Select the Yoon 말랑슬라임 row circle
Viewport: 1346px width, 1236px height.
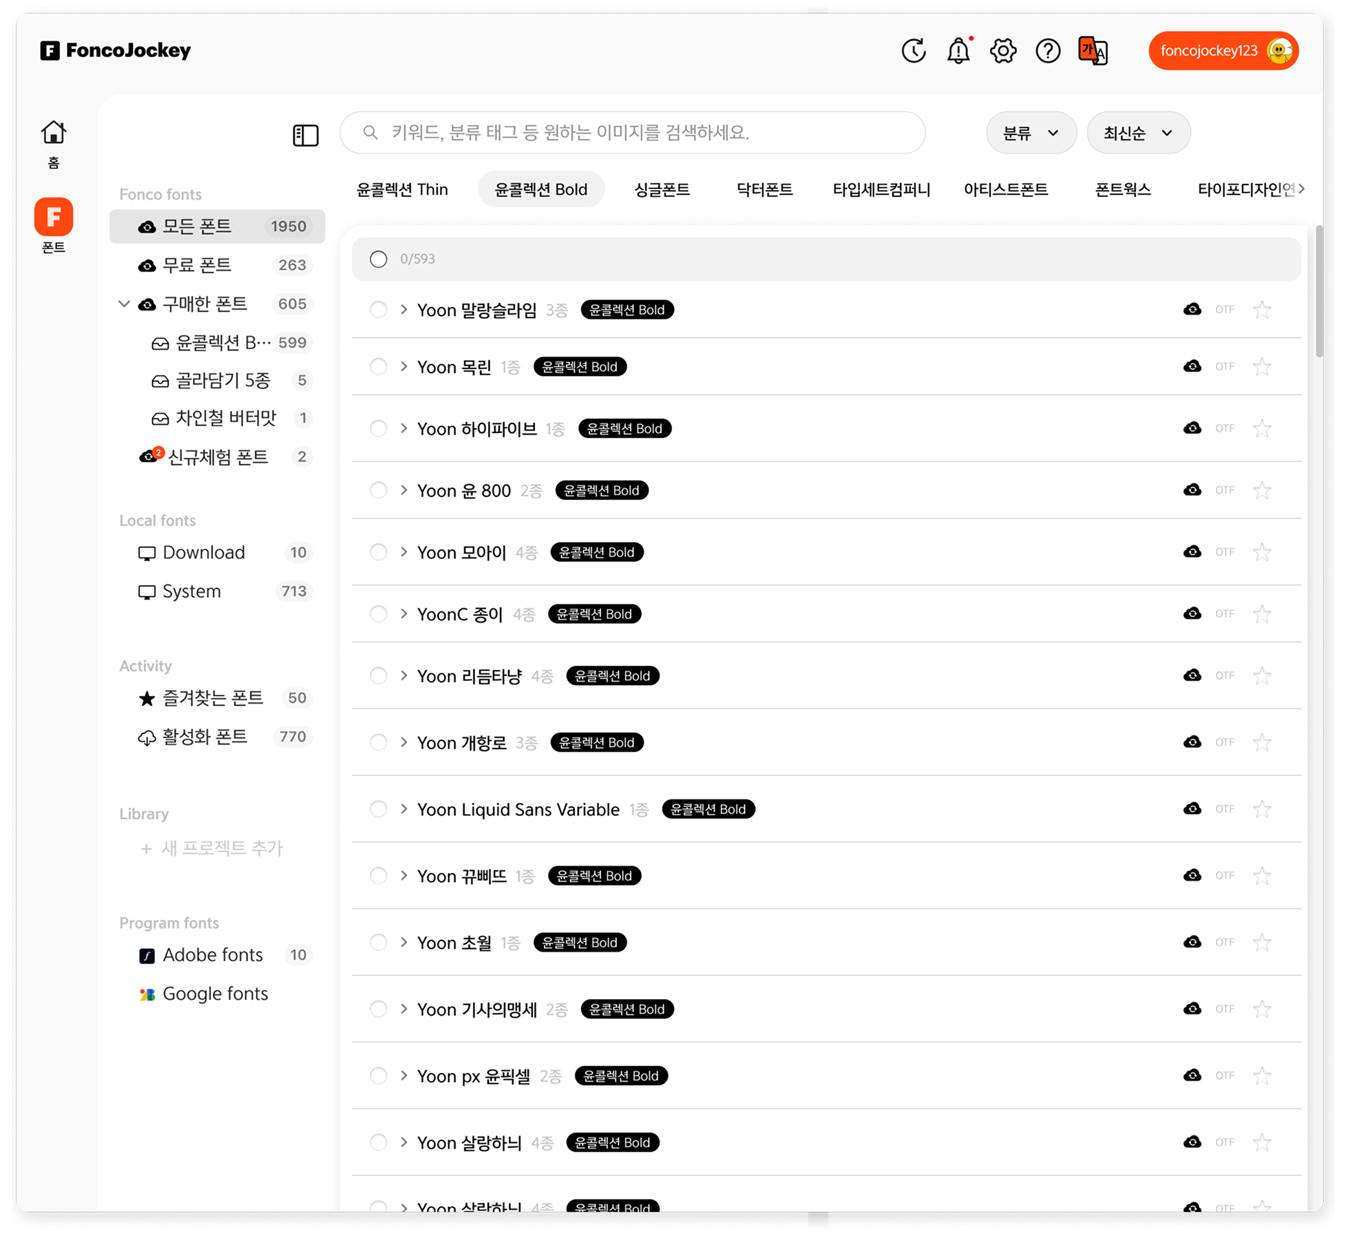(378, 310)
